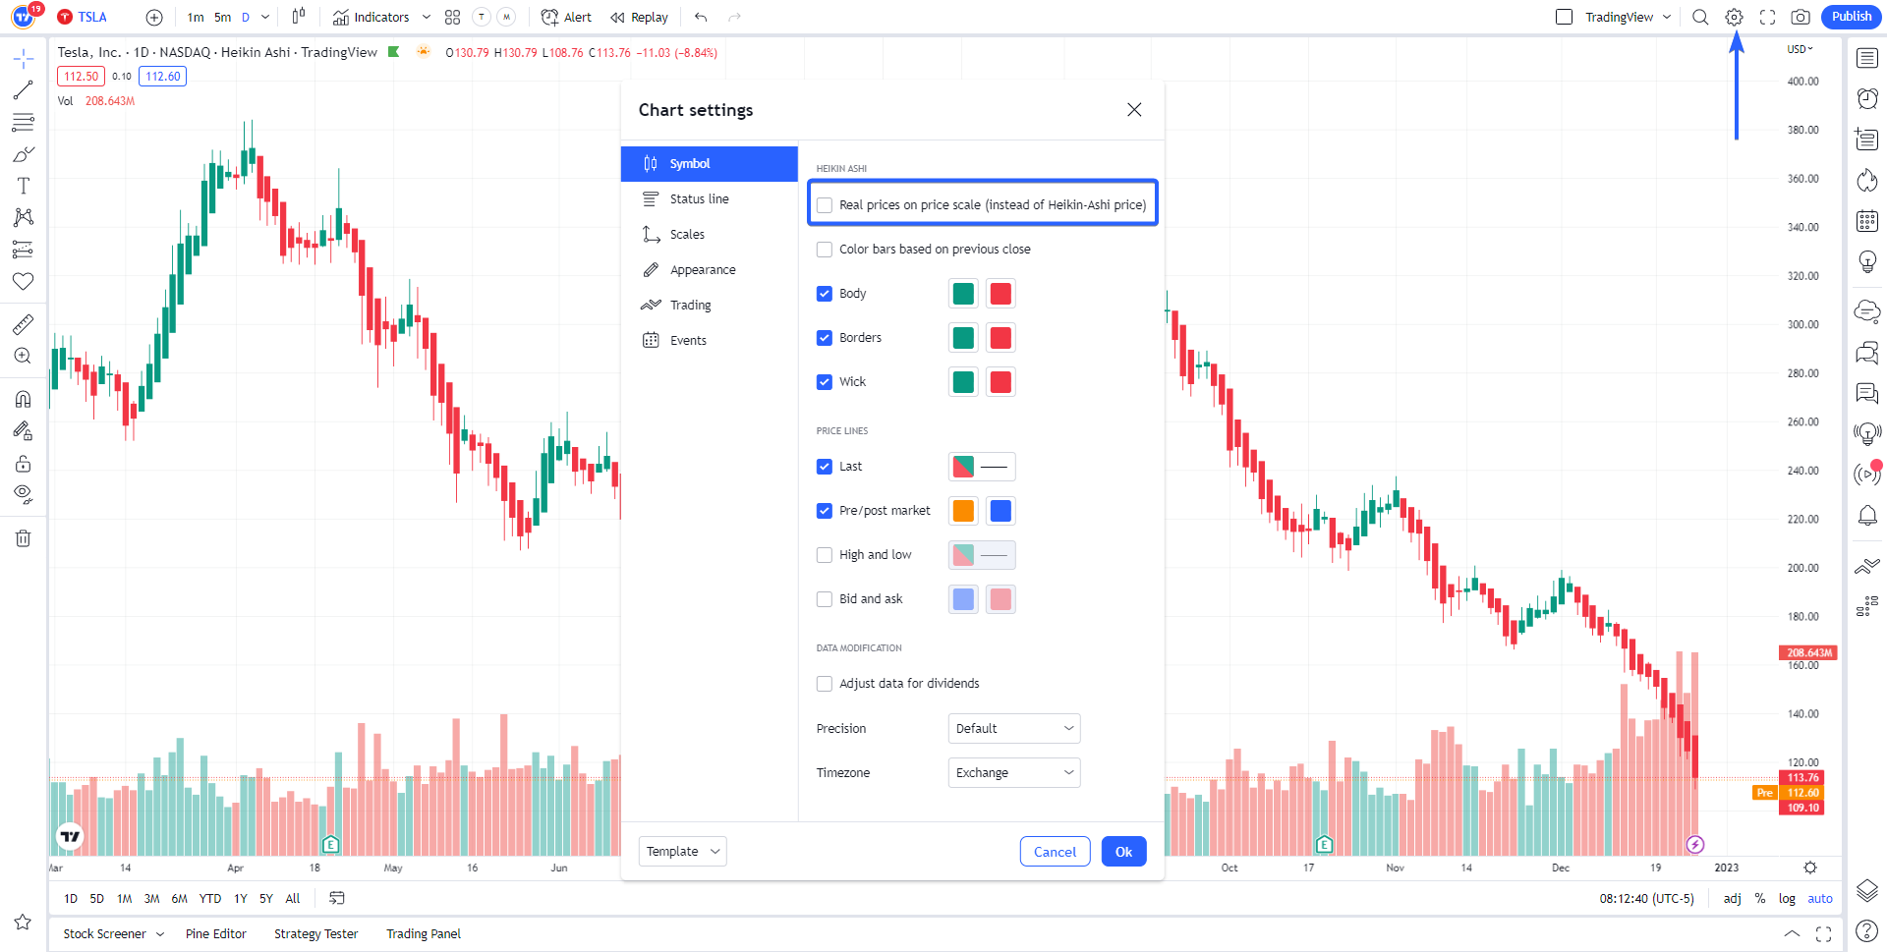
Task: Switch to the Appearance settings tab
Action: pos(702,270)
